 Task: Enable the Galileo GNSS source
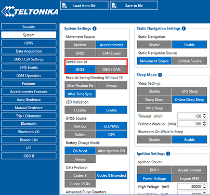[x=80, y=135]
